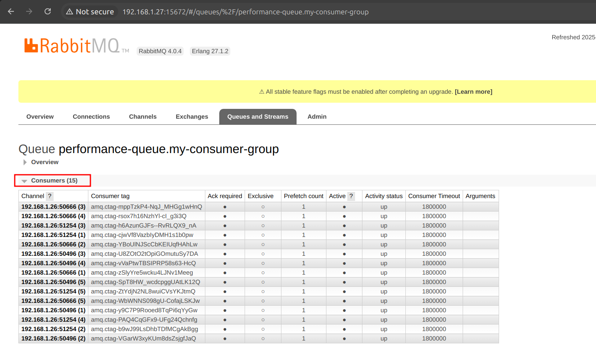
Task: Click consumer tag amq.ctag-cjwVf8VazbIyDMH1s1b0pw
Action: [142, 235]
